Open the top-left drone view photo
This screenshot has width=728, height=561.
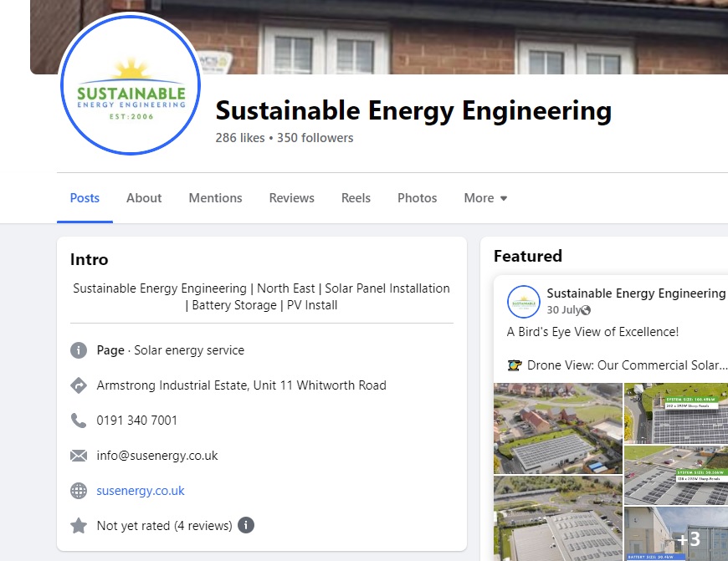pos(558,428)
